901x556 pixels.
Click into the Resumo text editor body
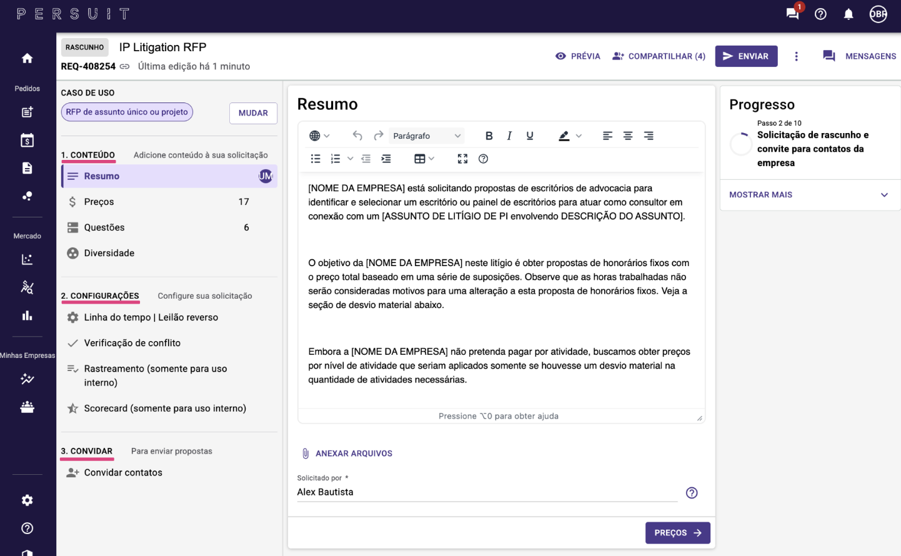(502, 290)
